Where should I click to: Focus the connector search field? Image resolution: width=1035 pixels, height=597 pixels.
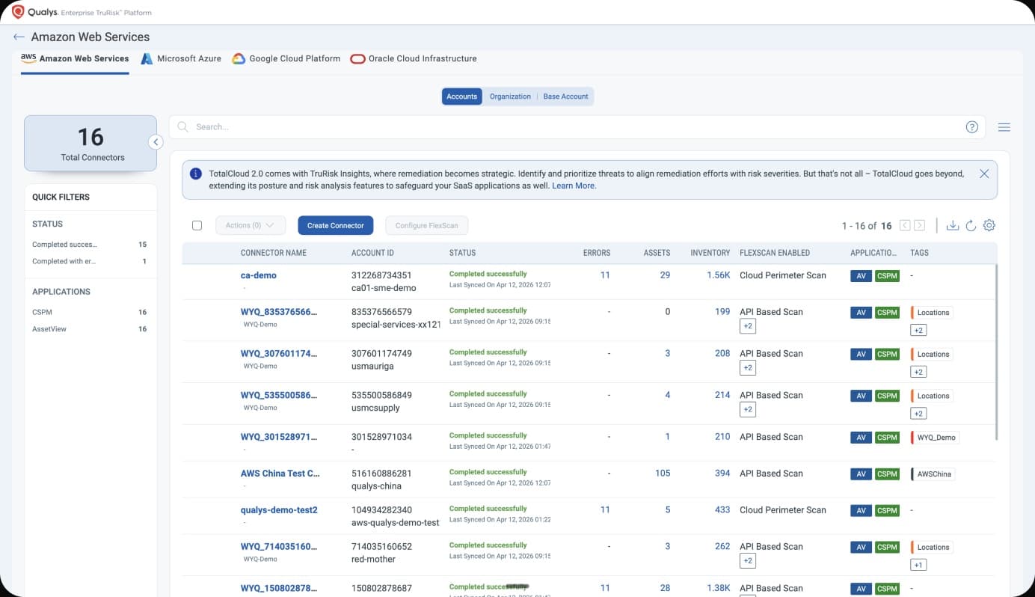click(577, 127)
